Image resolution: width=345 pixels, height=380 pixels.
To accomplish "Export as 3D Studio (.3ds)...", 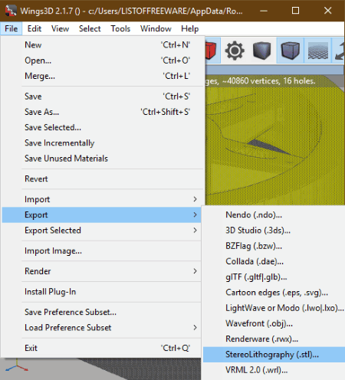I will coord(274,231).
